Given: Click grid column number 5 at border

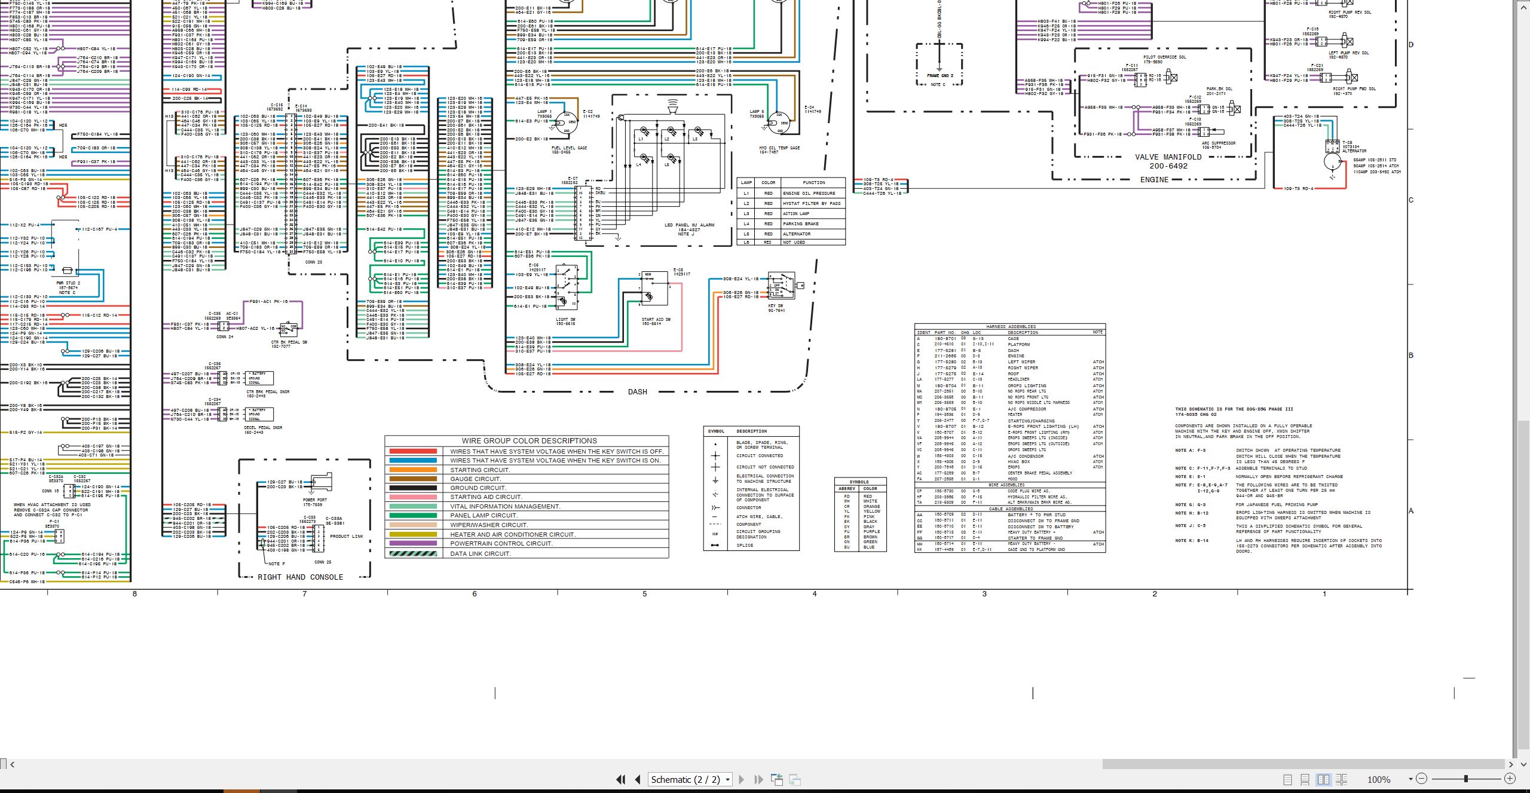Looking at the screenshot, I should 644,594.
